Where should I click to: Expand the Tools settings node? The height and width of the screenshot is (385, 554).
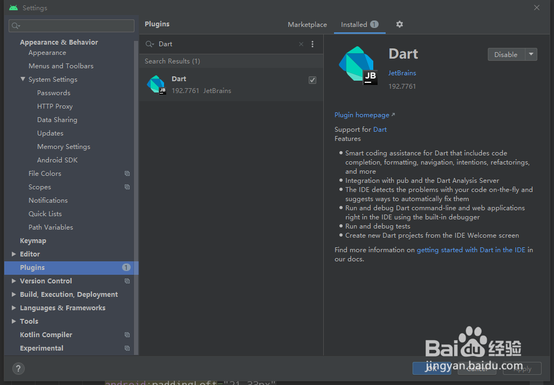[14, 321]
